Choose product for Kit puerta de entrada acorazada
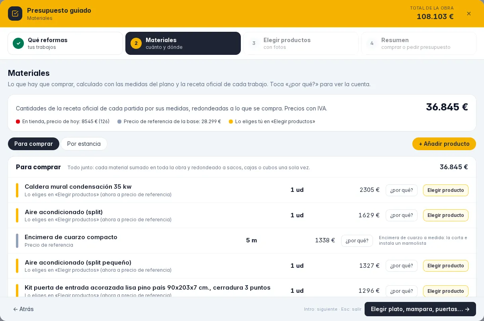The width and height of the screenshot is (484, 321). coord(446,291)
